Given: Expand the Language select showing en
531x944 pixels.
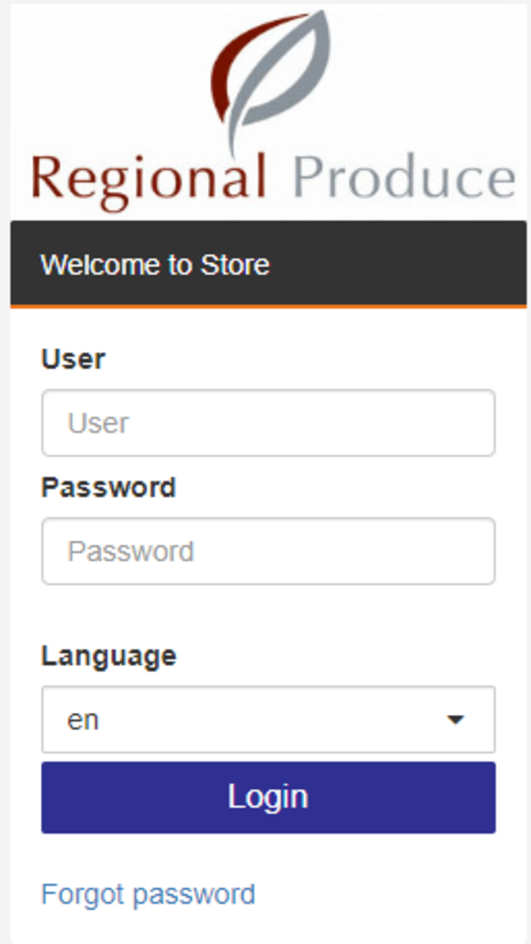Looking at the screenshot, I should click(x=269, y=719).
